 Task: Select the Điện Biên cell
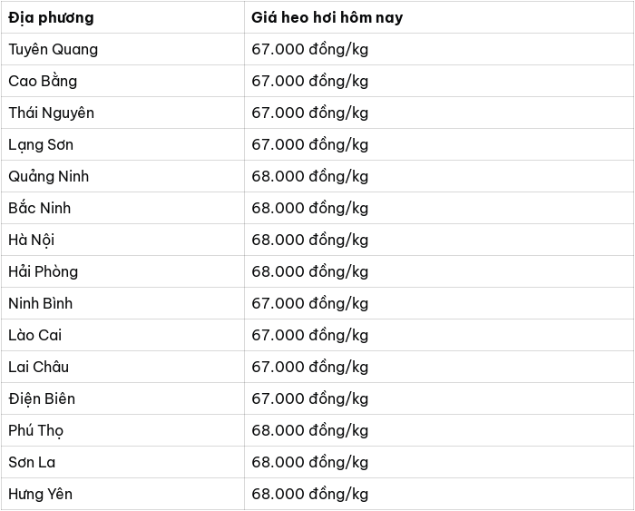[122, 398]
